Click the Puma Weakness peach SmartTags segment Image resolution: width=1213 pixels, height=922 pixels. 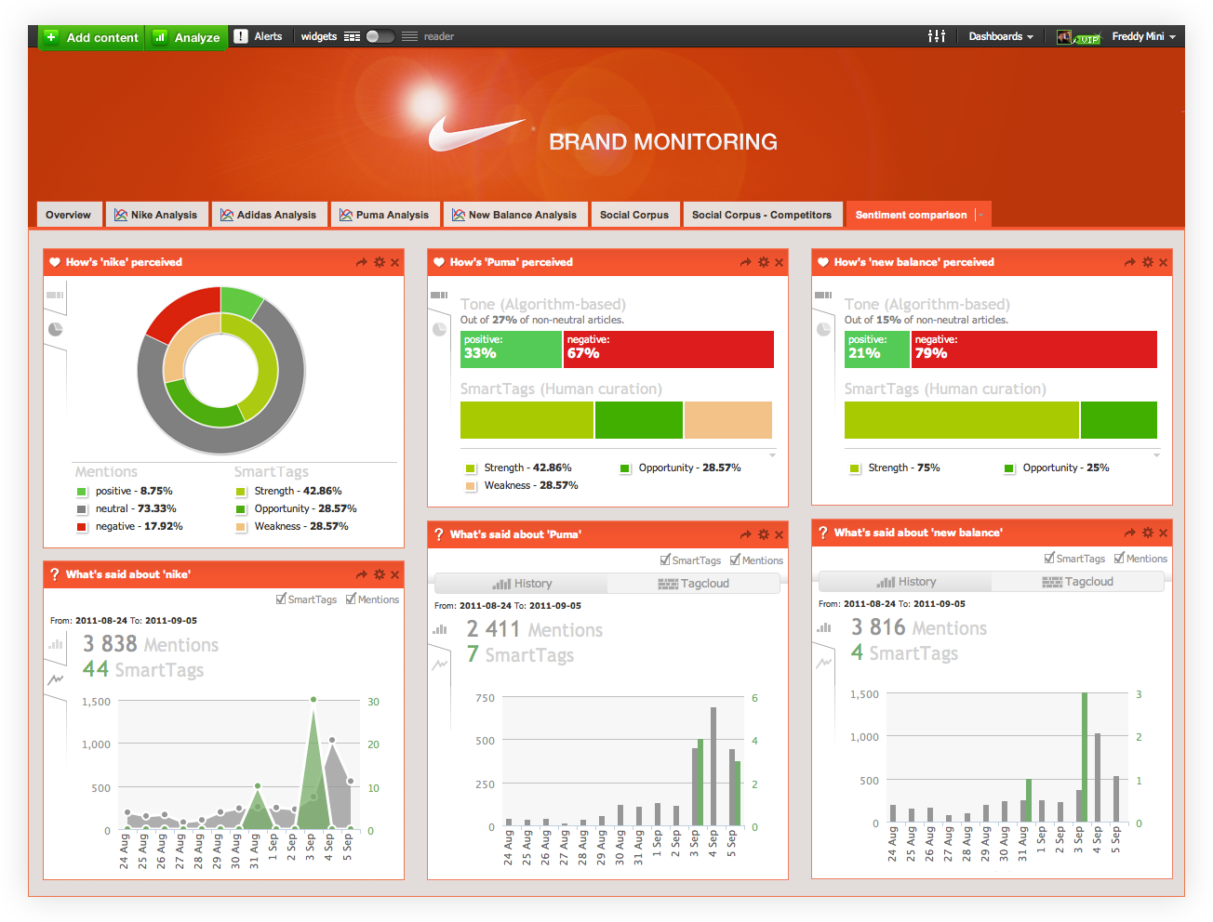click(x=728, y=420)
